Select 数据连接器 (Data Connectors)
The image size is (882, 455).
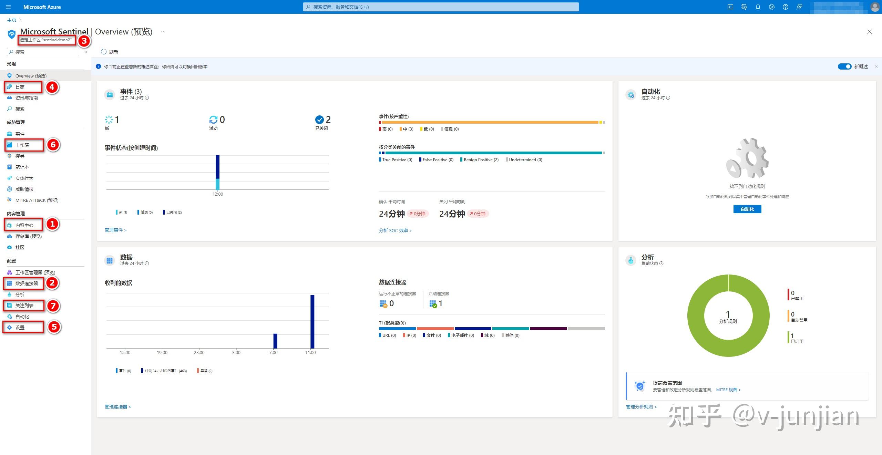pyautogui.click(x=27, y=283)
